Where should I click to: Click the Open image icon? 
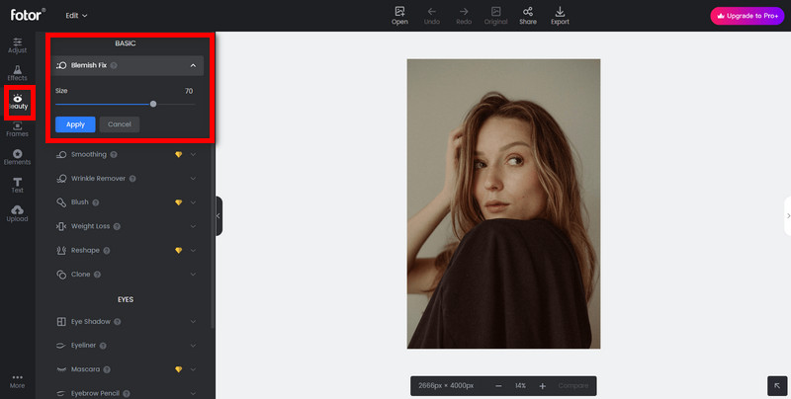(x=399, y=15)
